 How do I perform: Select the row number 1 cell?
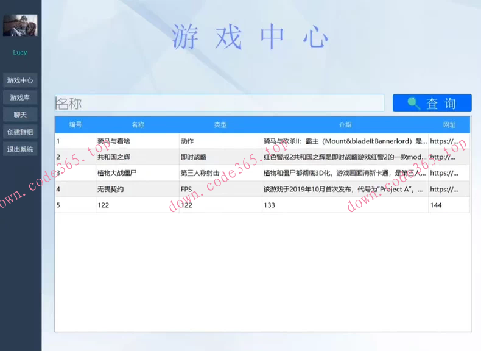(75, 141)
